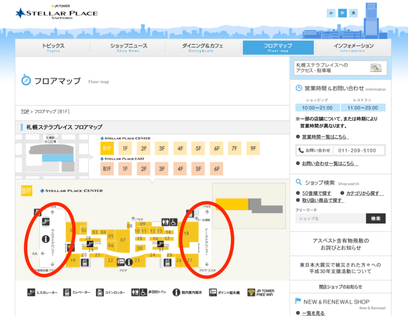The width and height of the screenshot is (408, 316).
Task: Select East B1F floor button
Action: pyautogui.click(x=107, y=169)
